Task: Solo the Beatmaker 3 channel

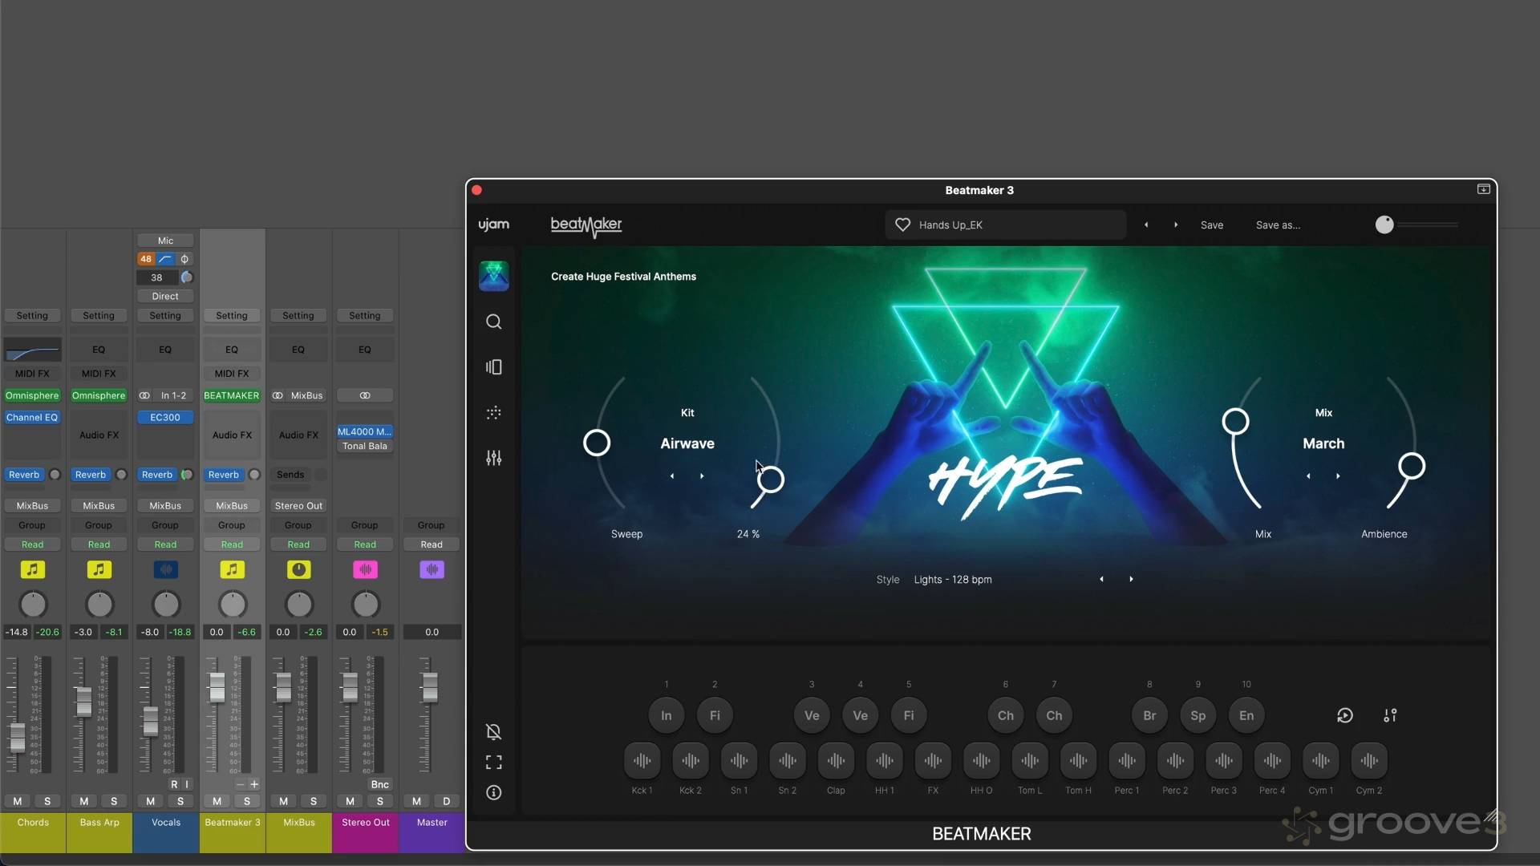Action: point(247,801)
